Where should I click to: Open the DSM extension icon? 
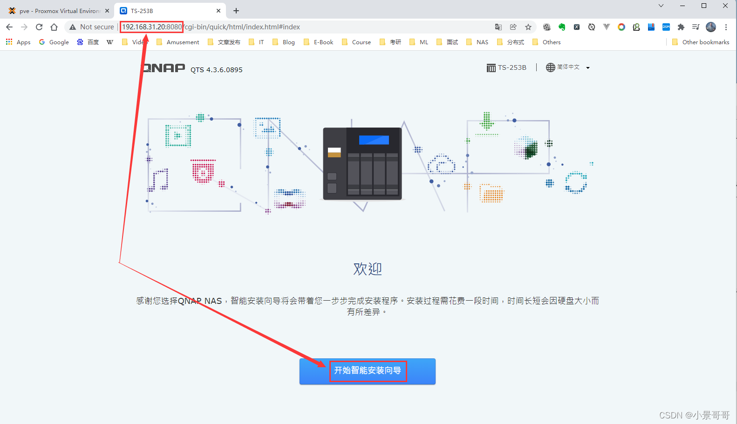click(x=666, y=27)
